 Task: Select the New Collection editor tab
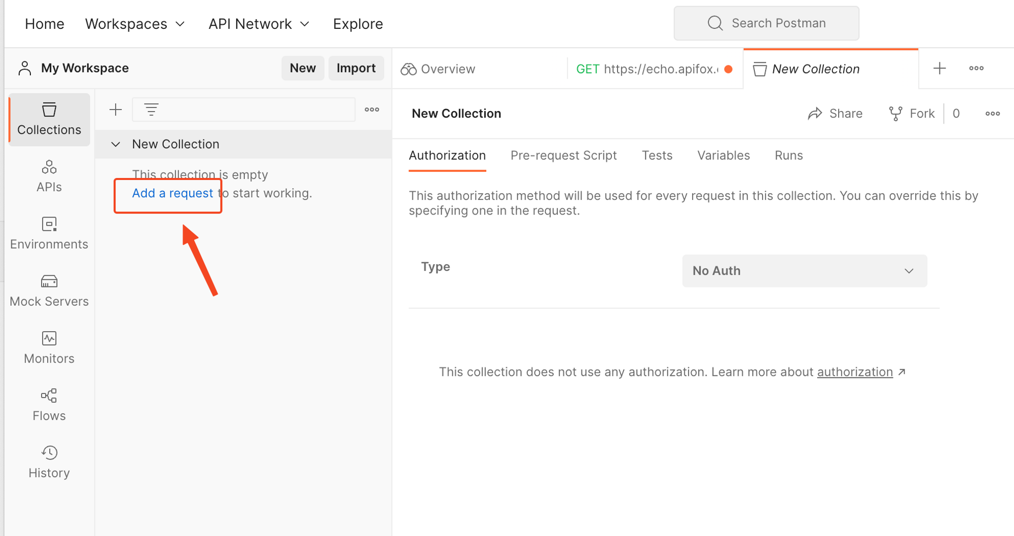tap(830, 69)
